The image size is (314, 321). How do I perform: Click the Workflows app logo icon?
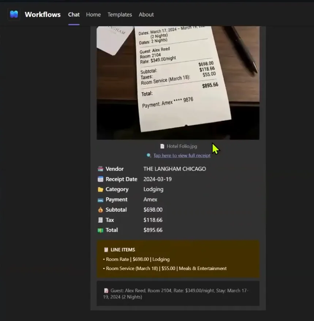(x=14, y=14)
